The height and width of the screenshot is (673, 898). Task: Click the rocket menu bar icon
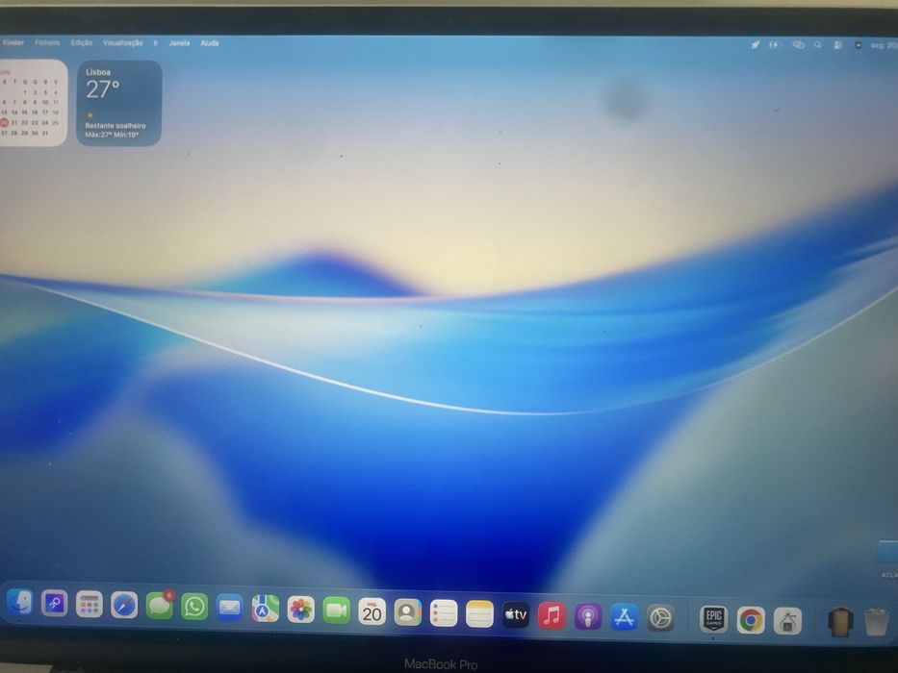point(756,44)
